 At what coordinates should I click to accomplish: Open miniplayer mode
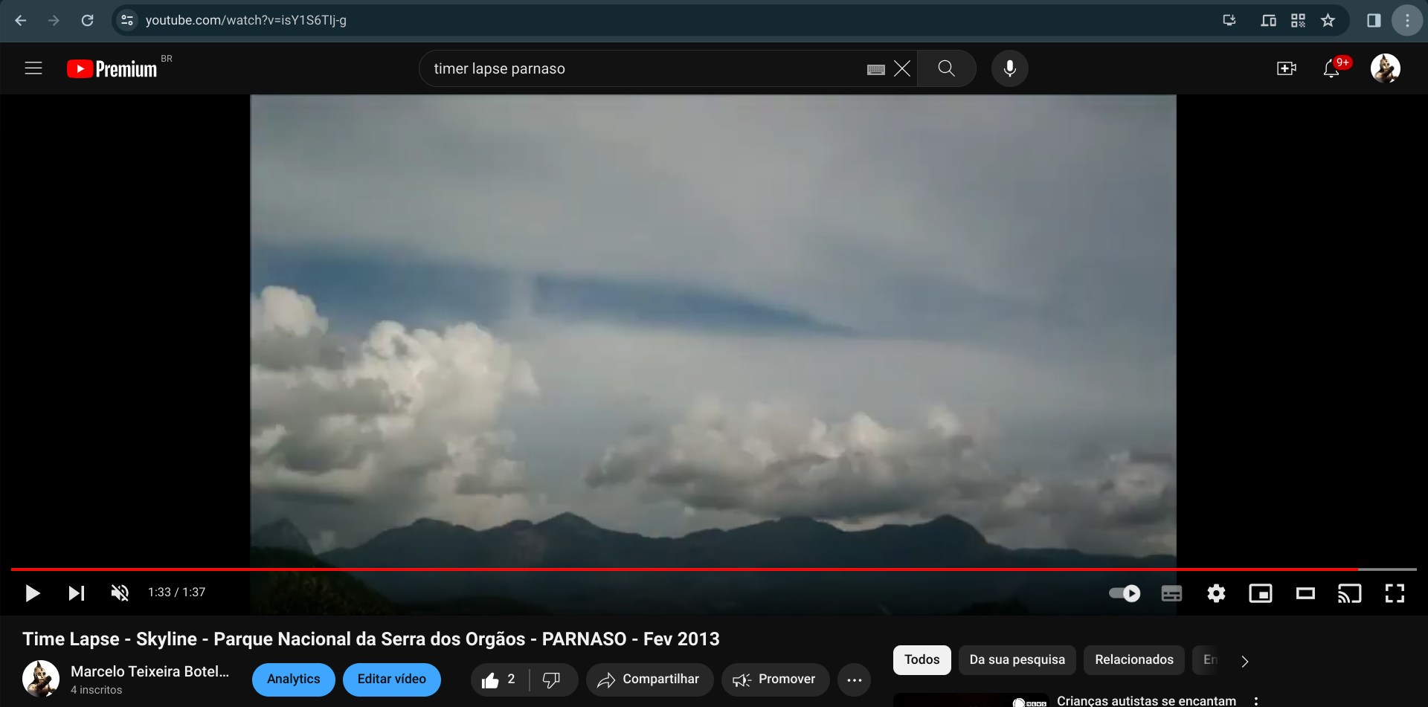(x=1261, y=593)
